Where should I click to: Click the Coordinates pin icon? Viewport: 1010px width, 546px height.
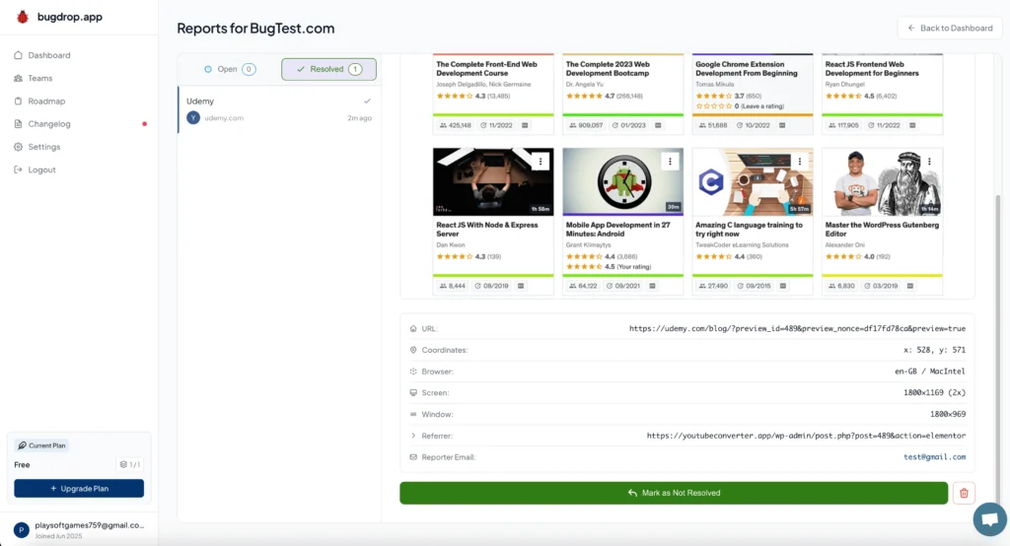tap(413, 350)
